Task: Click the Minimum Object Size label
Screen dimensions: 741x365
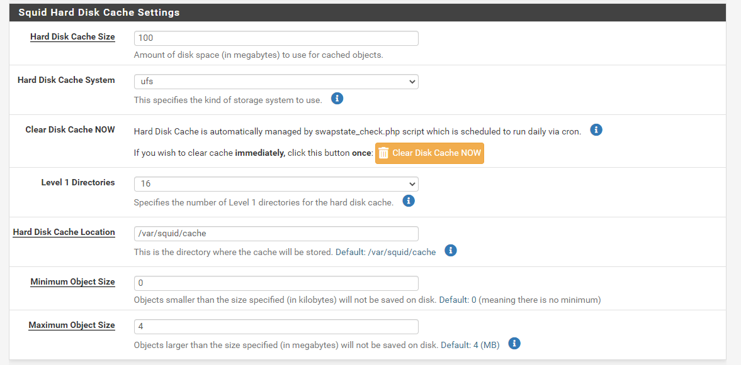Action: click(72, 282)
